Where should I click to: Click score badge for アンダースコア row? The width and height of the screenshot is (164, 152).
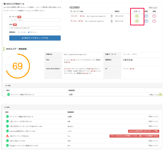[7, 126]
